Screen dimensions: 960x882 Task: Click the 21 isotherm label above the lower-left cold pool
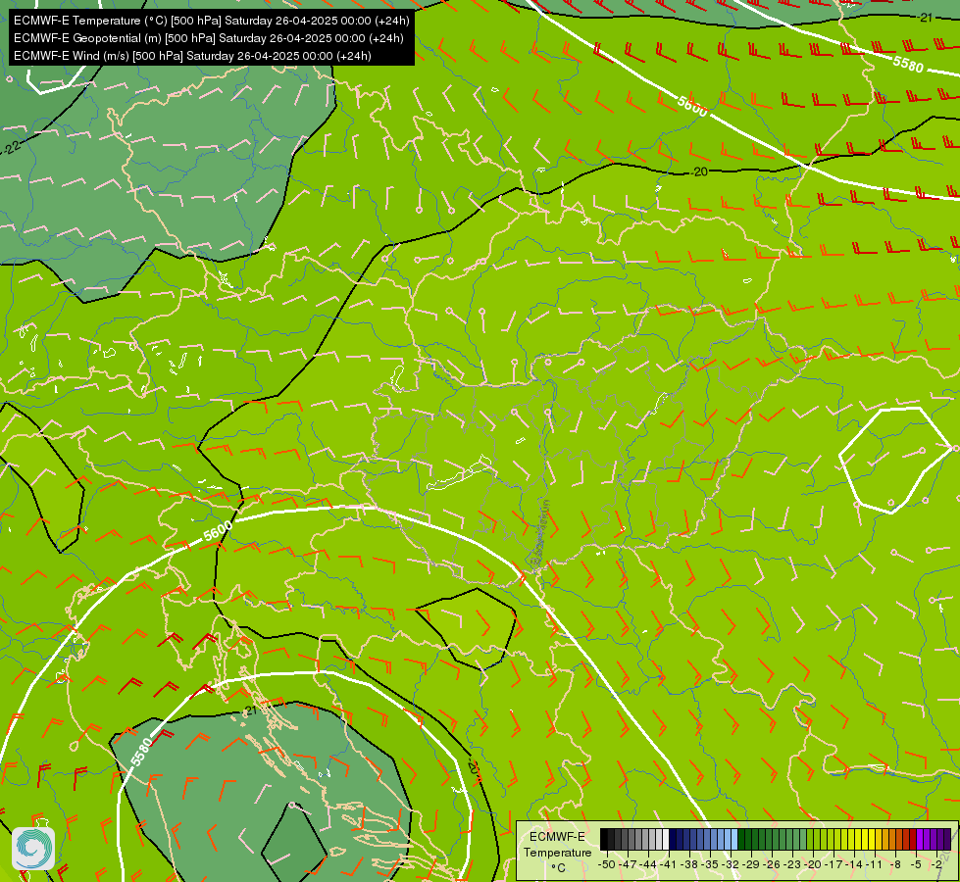(250, 710)
